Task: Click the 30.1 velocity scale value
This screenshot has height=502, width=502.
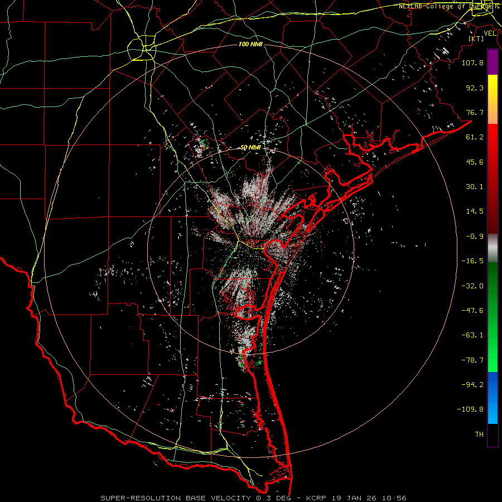Action: coord(475,187)
